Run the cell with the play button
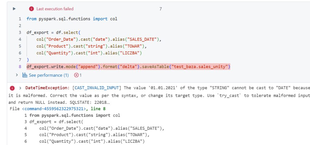Screen dimensions: 310x145 14,9
